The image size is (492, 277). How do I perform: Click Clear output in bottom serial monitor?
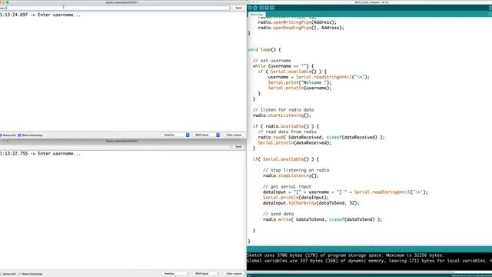click(x=234, y=274)
